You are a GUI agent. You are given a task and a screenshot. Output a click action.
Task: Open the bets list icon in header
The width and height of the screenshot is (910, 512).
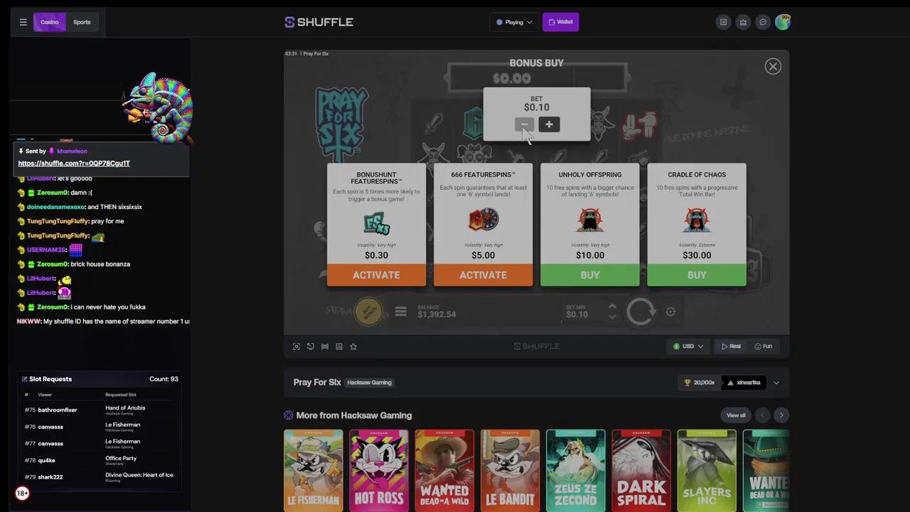point(724,22)
